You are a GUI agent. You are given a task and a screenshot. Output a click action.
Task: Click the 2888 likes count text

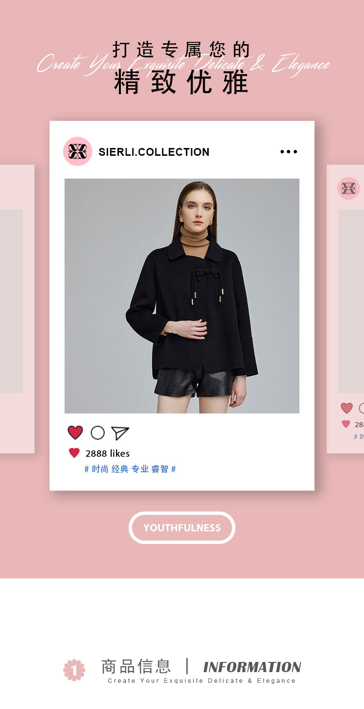point(107,454)
